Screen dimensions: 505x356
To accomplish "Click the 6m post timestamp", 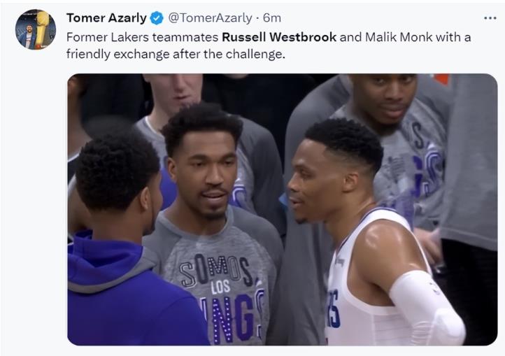I will [x=272, y=18].
